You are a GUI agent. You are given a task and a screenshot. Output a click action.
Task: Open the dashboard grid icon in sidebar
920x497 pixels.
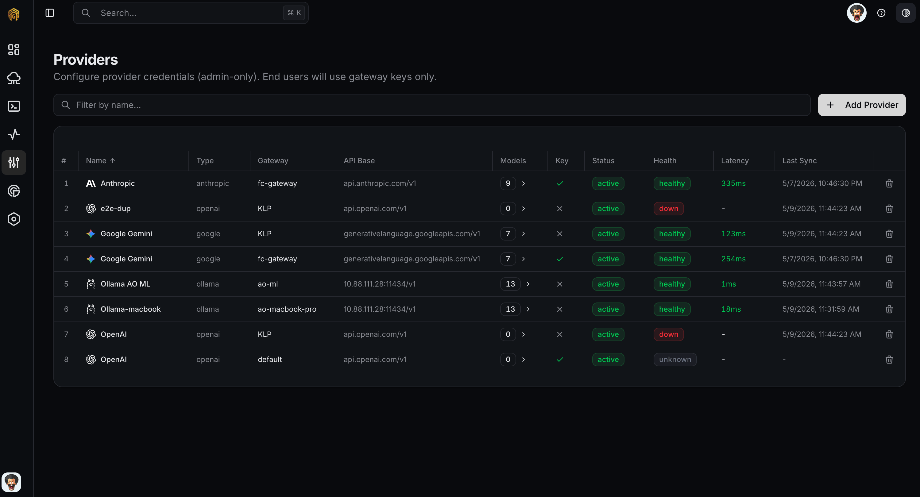pos(14,50)
